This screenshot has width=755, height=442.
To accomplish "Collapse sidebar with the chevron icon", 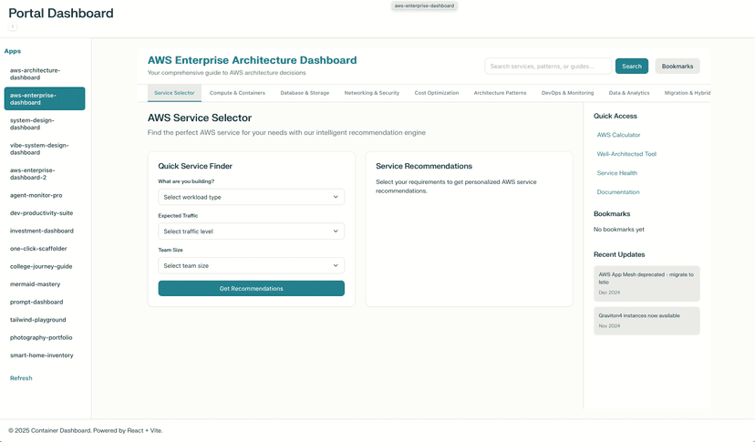I will [x=13, y=26].
